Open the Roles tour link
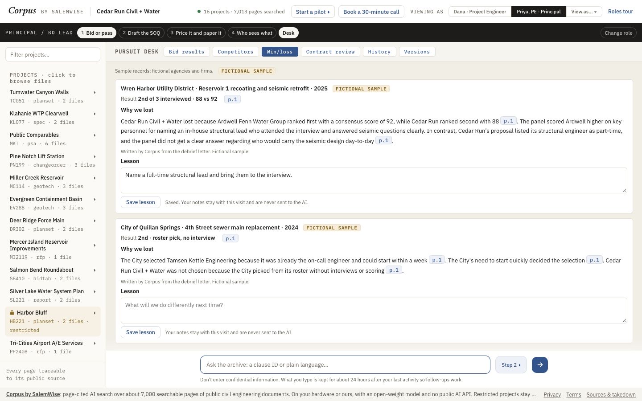Screen dimensions: 642x401 click(621, 12)
